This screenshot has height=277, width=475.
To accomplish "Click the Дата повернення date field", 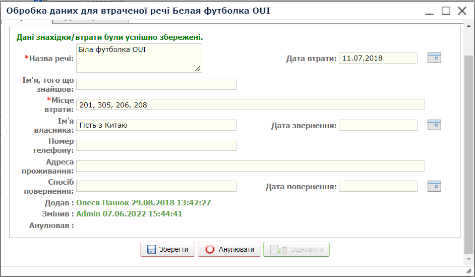I will [x=378, y=187].
